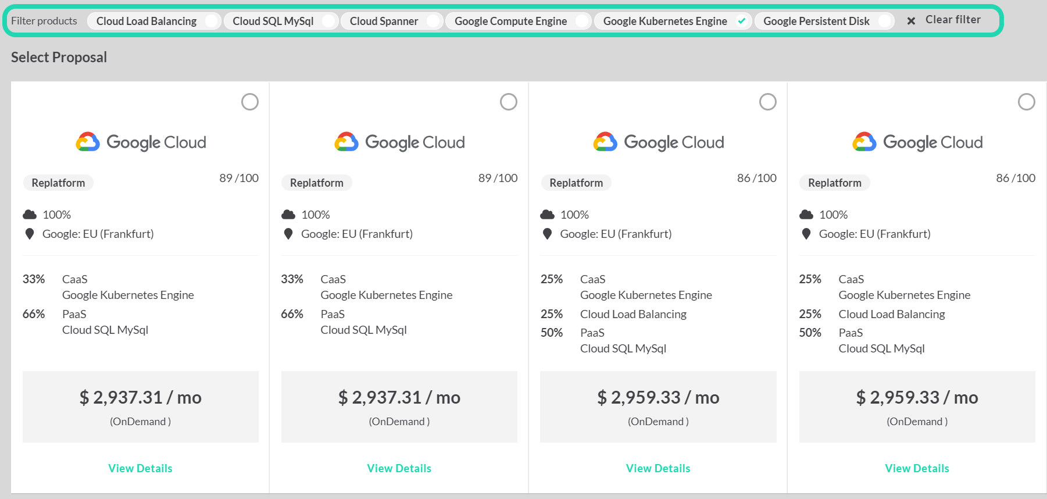Click the Replatform tag in the third card
Screen dimensions: 1047x499
[576, 183]
